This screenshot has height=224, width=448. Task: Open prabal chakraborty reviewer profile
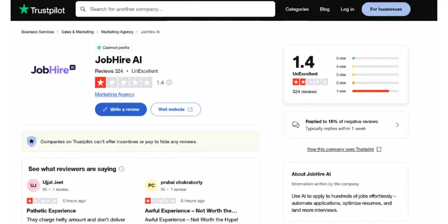click(x=181, y=183)
